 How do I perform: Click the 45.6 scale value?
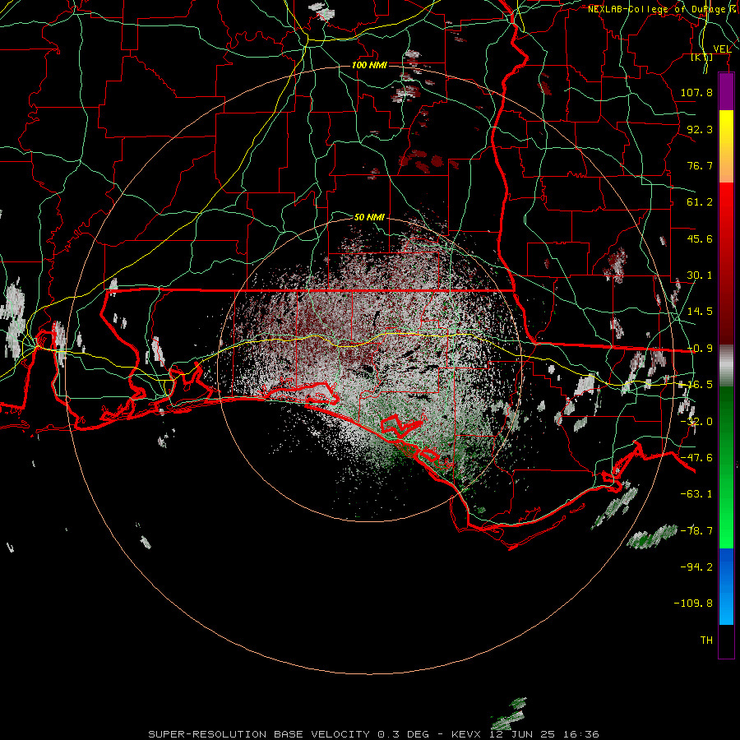coord(700,238)
